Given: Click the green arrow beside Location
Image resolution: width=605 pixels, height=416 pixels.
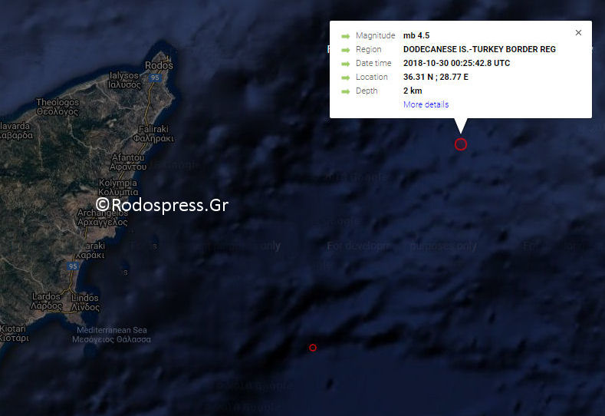Looking at the screenshot, I should click(345, 78).
